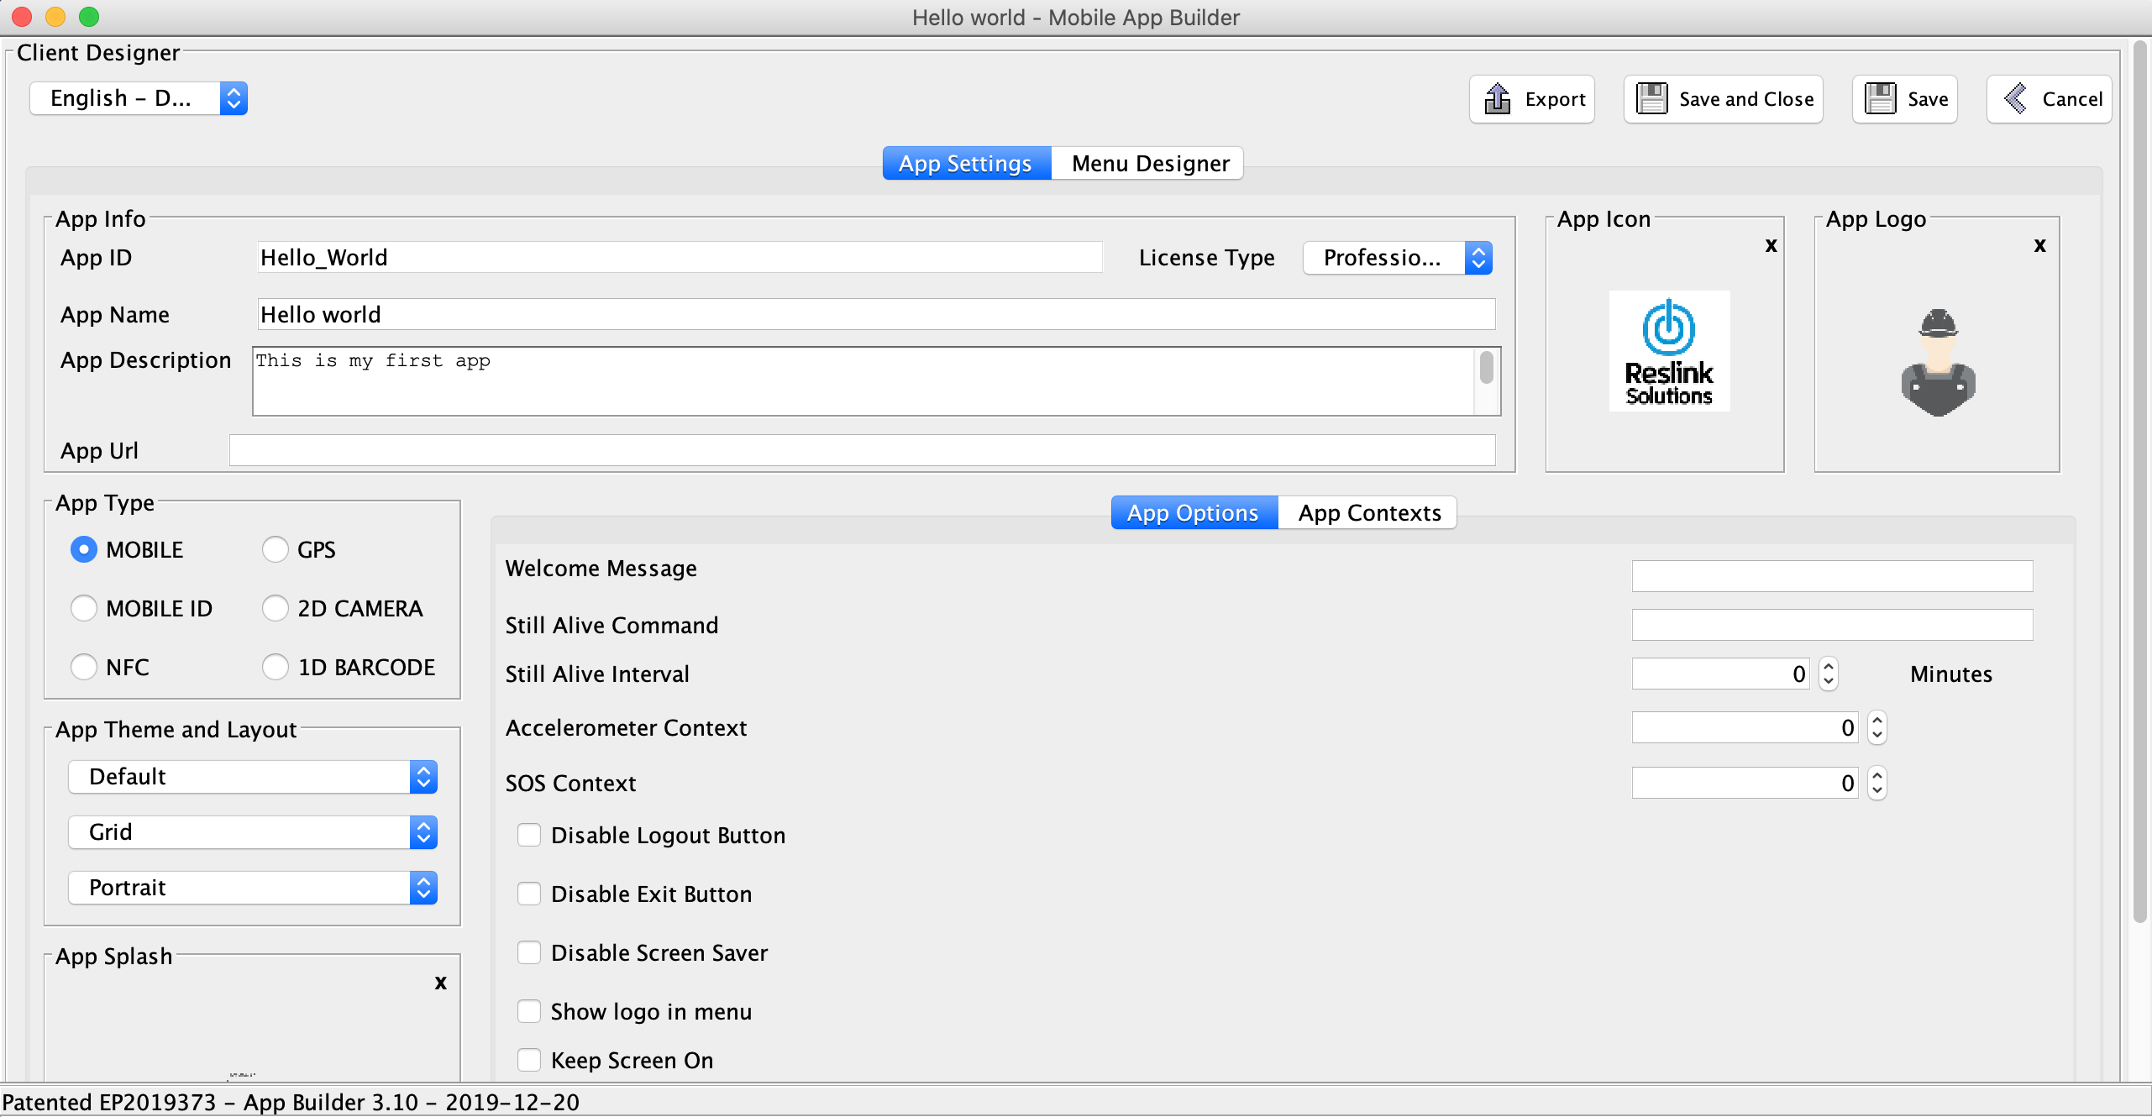Open the License Type dropdown
This screenshot has height=1117, width=2152.
pos(1397,258)
